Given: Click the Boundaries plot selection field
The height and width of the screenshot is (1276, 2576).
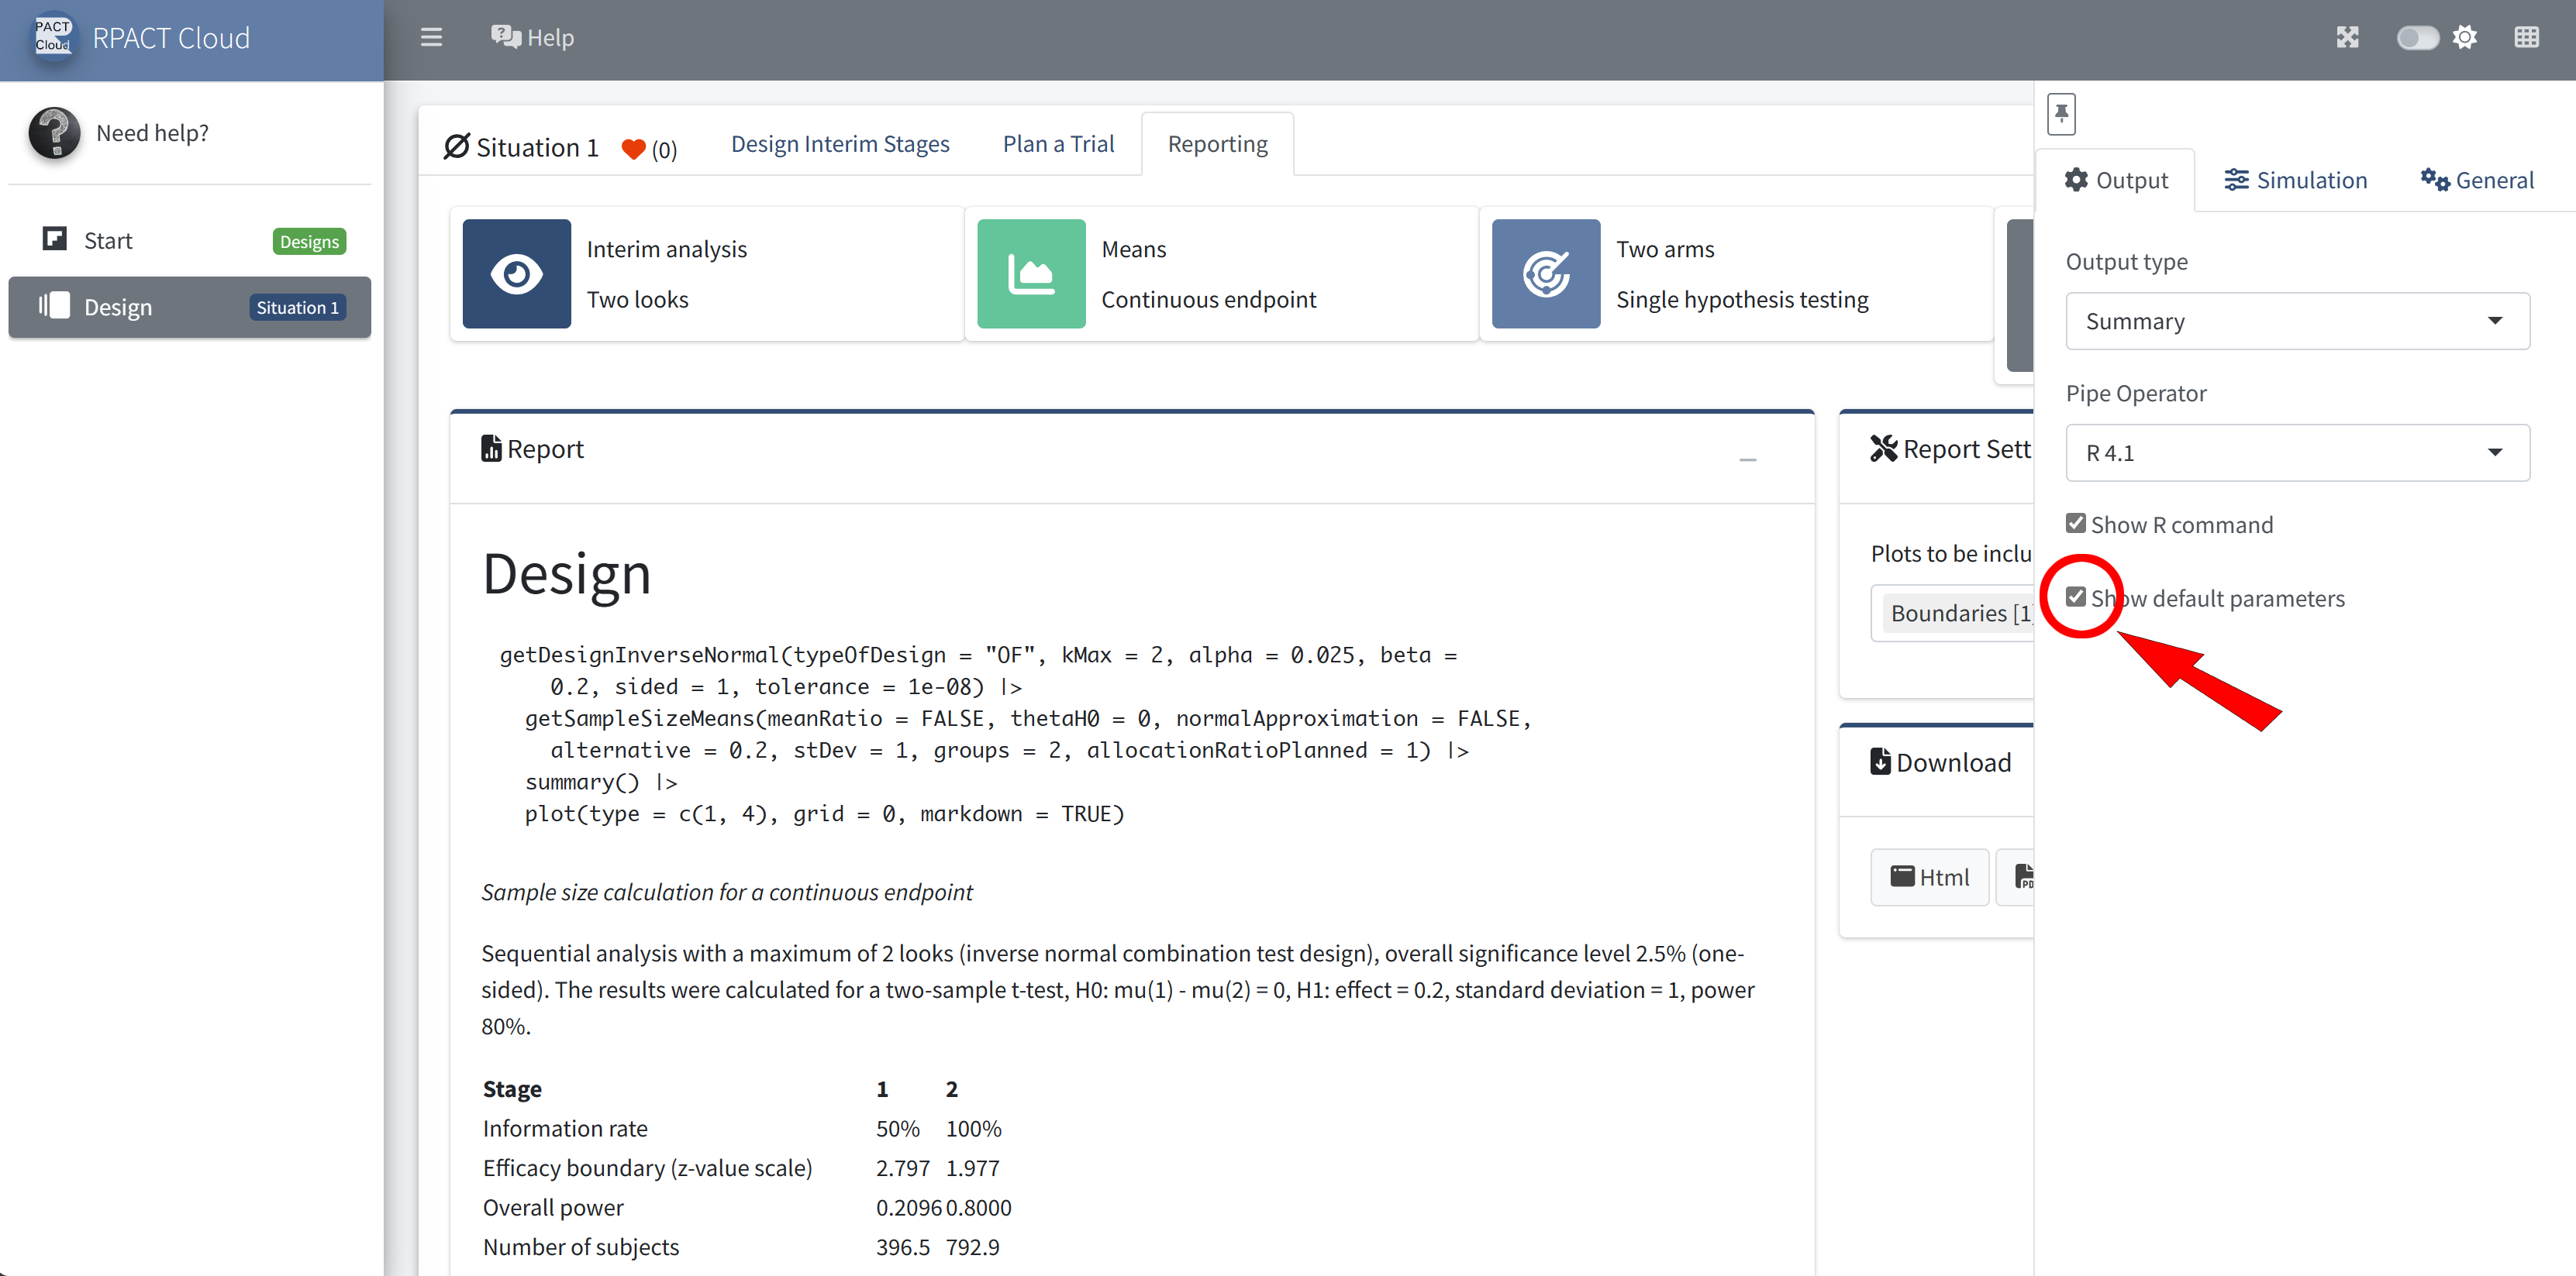Looking at the screenshot, I should (1955, 613).
